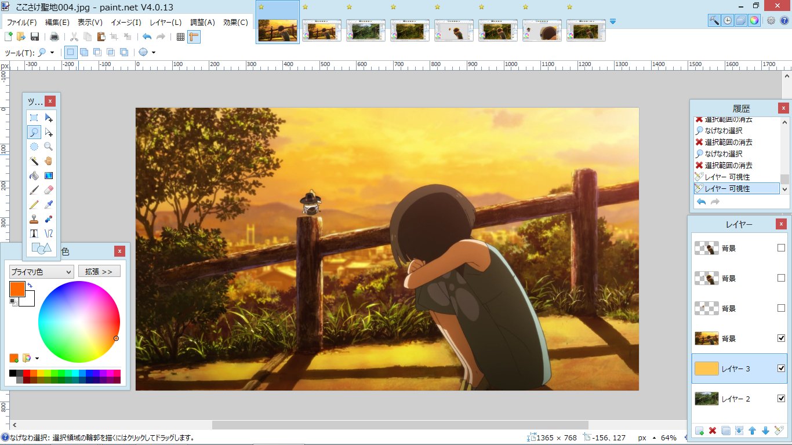Choose the Recolor tool

(x=49, y=219)
